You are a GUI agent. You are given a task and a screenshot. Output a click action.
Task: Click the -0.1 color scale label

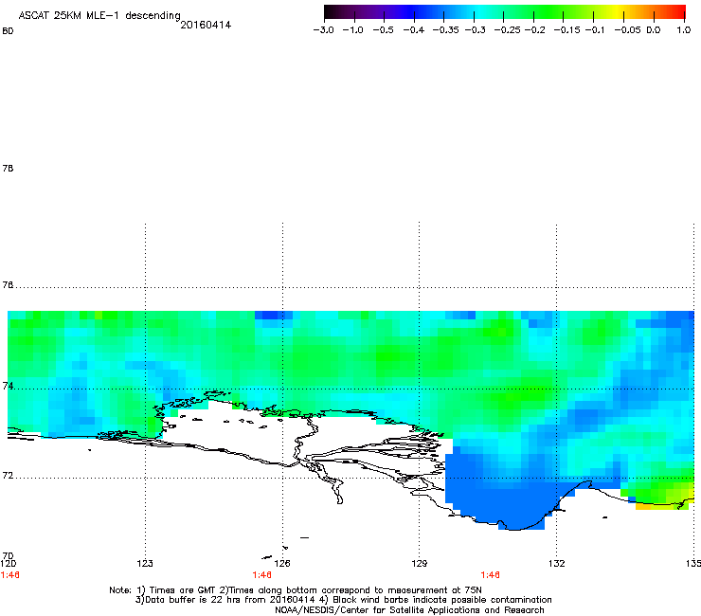click(x=595, y=30)
